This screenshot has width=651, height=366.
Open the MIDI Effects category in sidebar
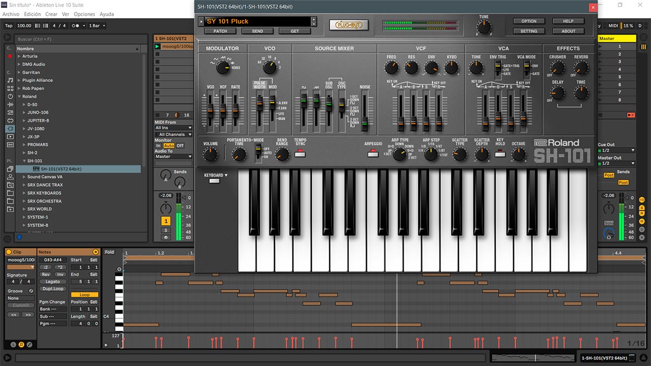(10, 112)
